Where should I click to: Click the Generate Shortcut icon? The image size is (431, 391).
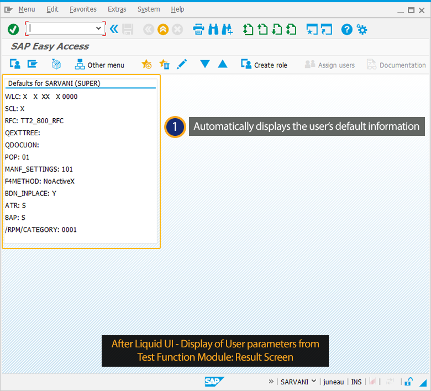coord(327,29)
